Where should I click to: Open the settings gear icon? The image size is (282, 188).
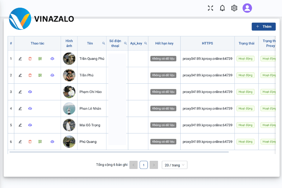[x=234, y=8]
